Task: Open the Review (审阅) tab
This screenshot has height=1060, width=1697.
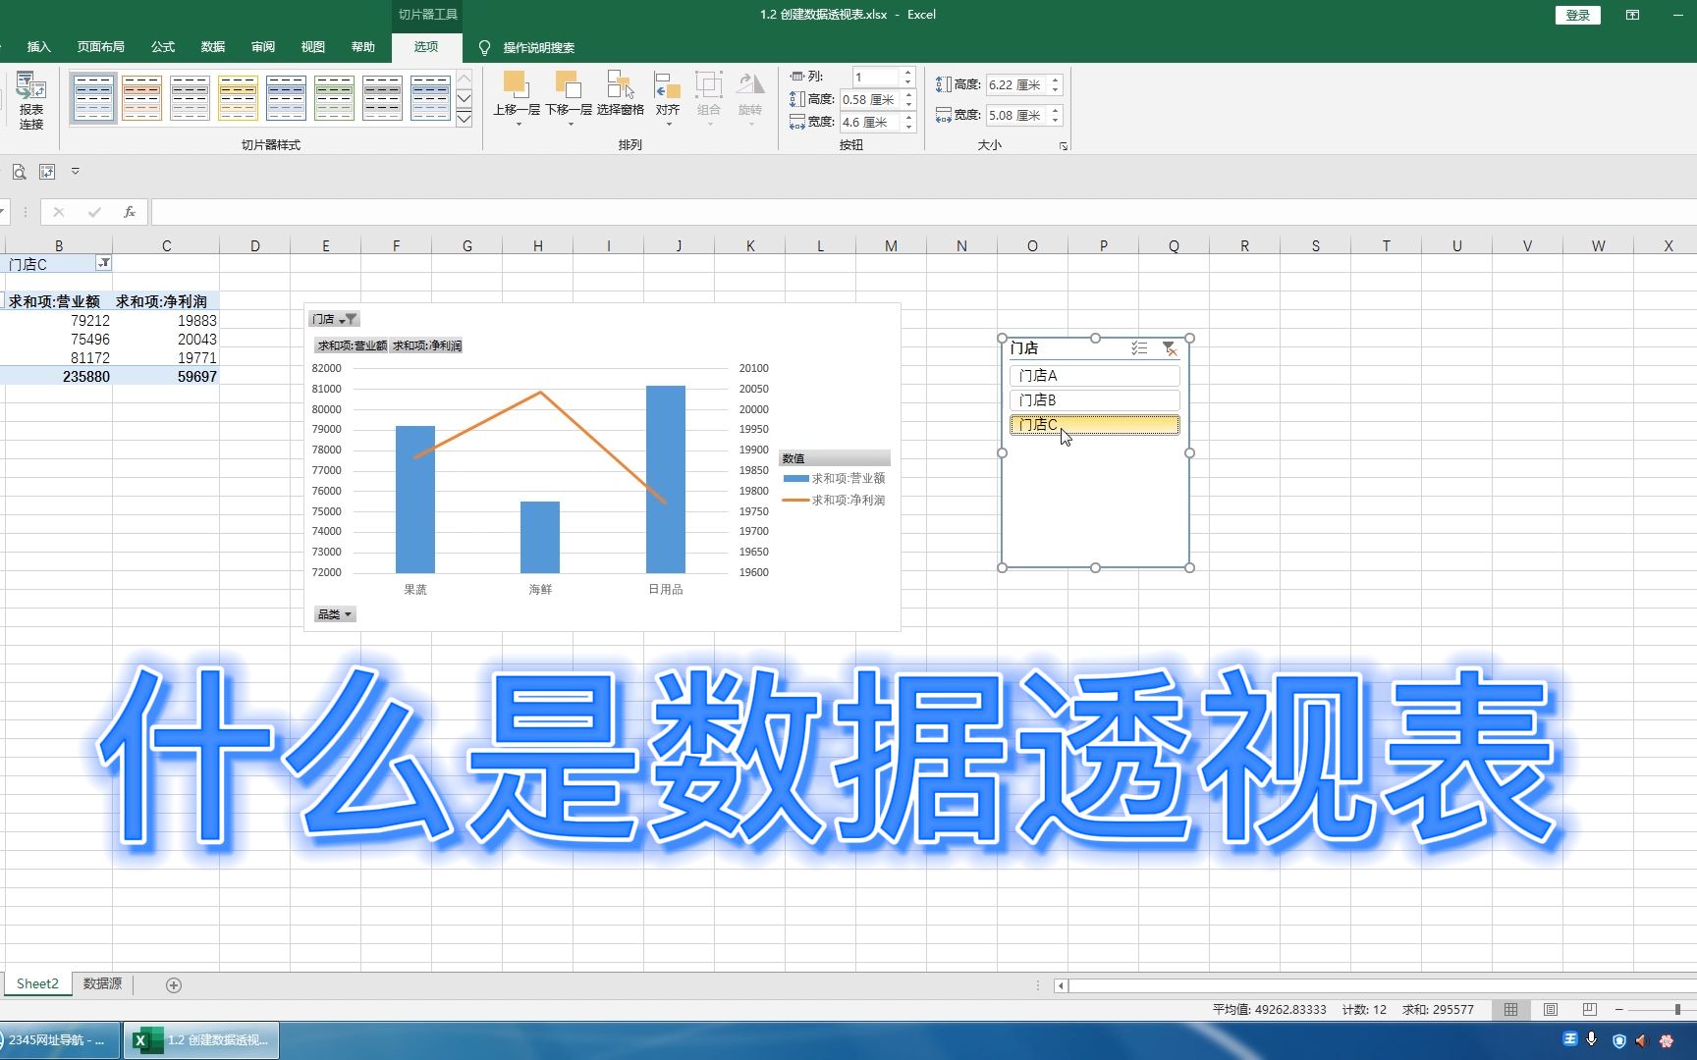Action: (263, 47)
